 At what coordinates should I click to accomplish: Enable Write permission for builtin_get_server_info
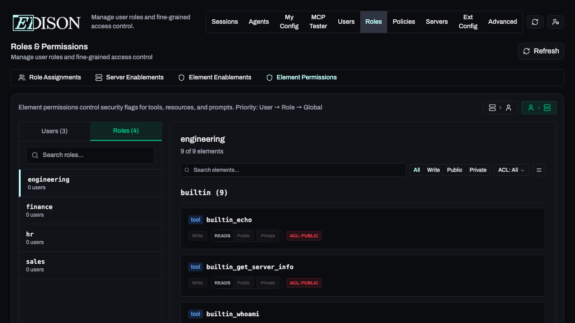pos(198,283)
